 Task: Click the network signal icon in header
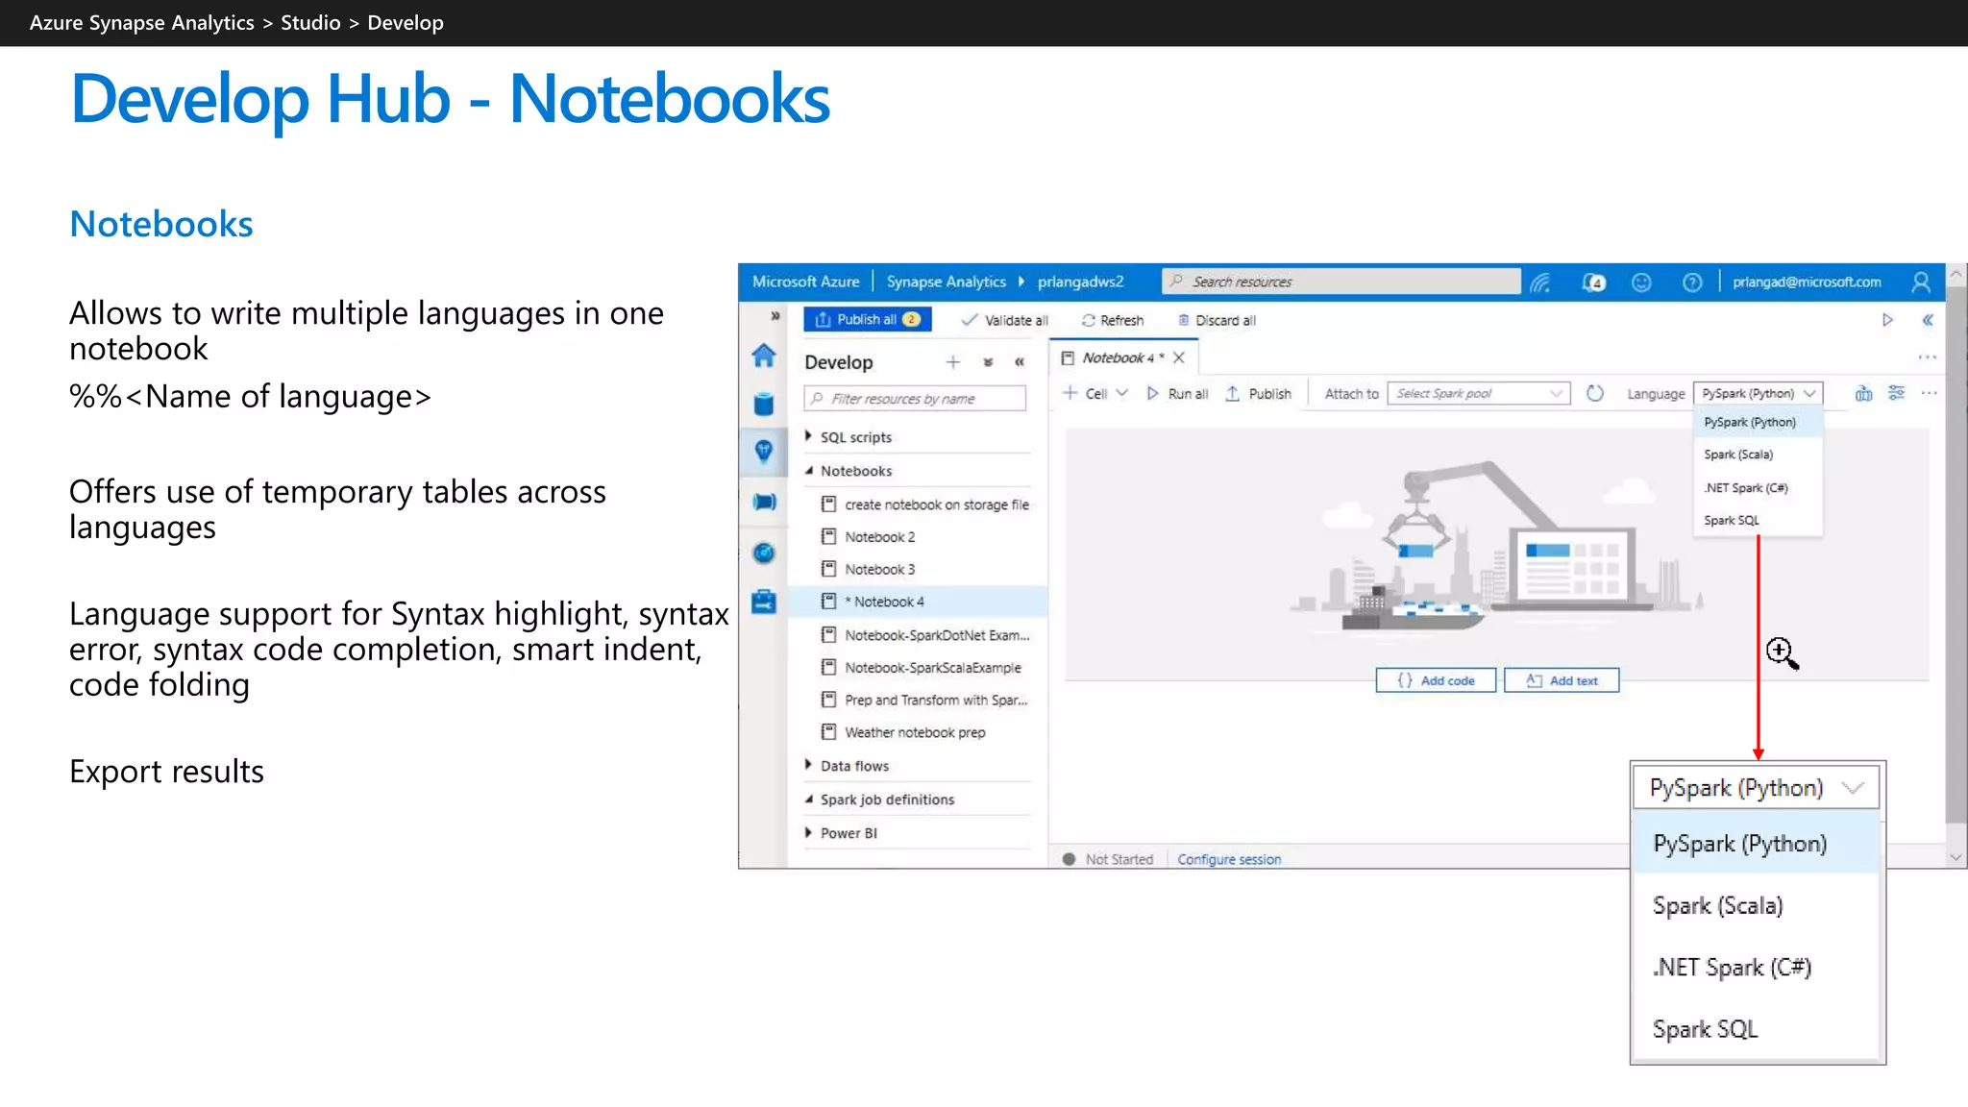1540,282
